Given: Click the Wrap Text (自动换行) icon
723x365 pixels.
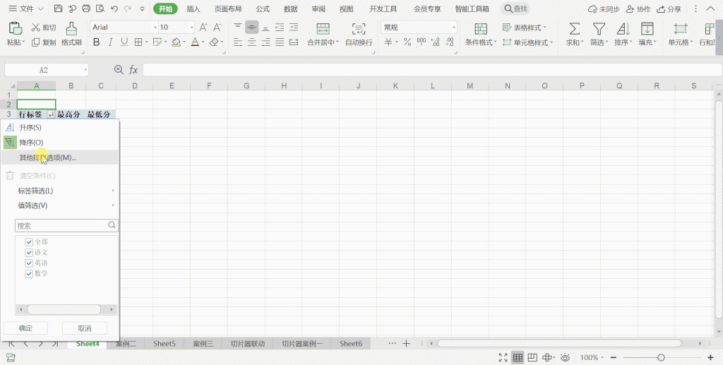Looking at the screenshot, I should 358,28.
